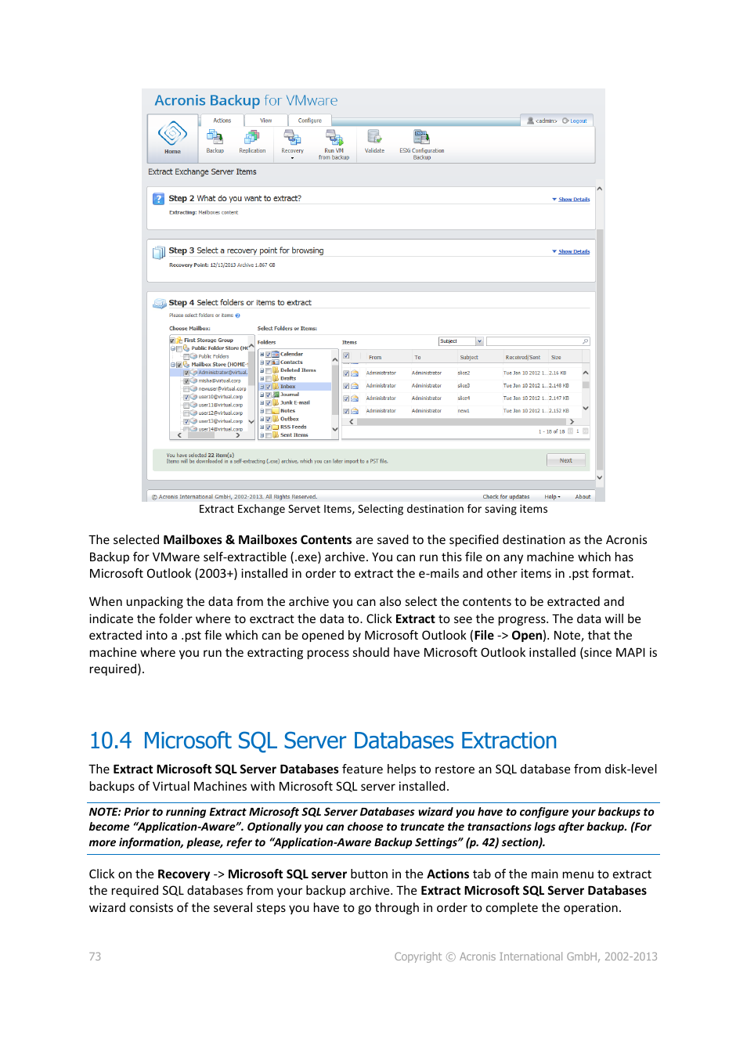Check the Notes folder checkbox
The height and width of the screenshot is (1056, 747).
click(269, 411)
